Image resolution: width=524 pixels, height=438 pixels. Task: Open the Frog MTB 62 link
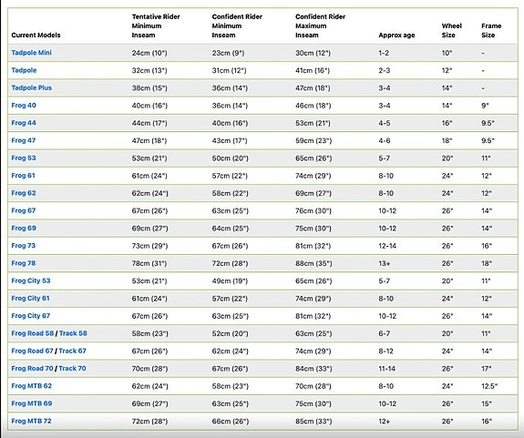pyautogui.click(x=31, y=386)
